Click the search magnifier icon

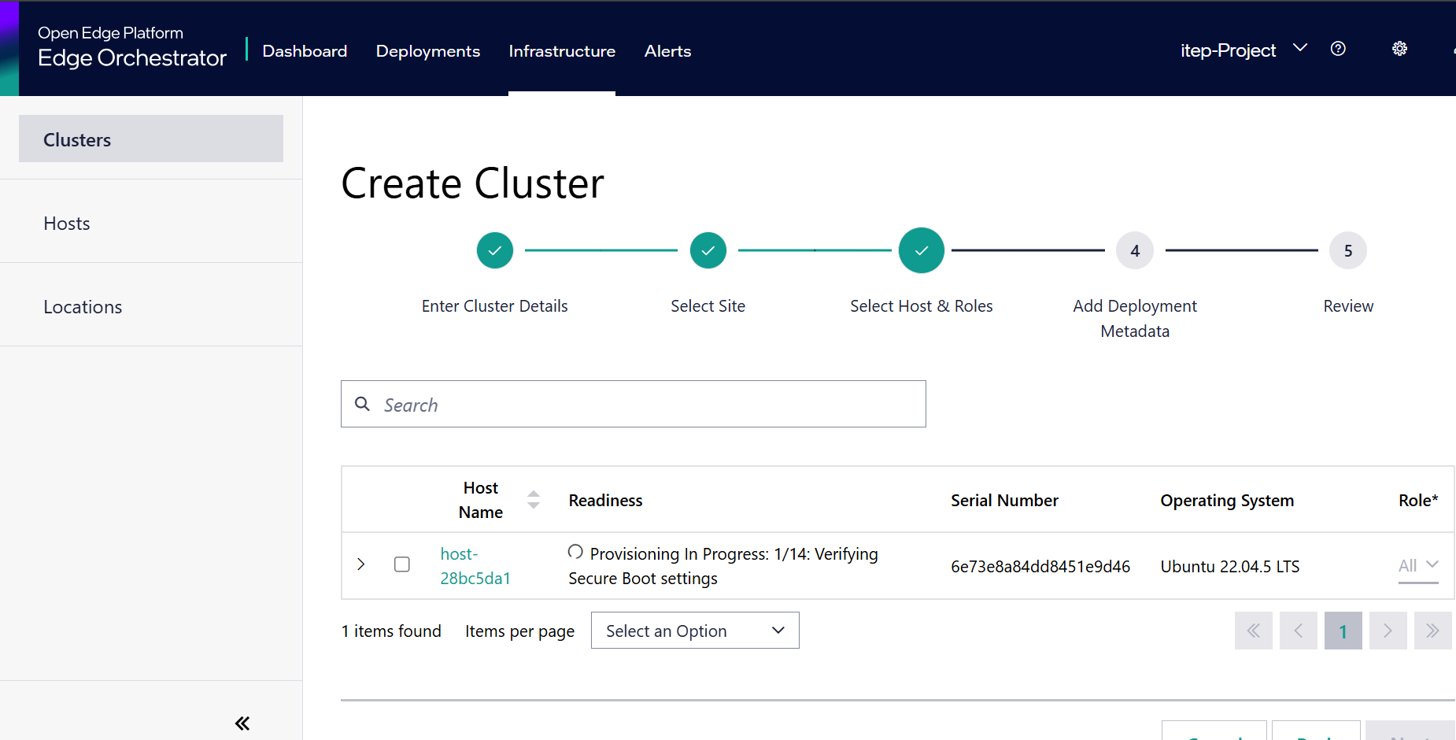(x=363, y=404)
